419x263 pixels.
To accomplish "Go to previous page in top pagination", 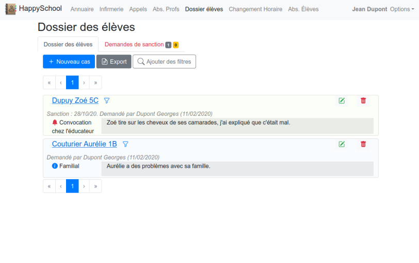I will click(x=61, y=82).
